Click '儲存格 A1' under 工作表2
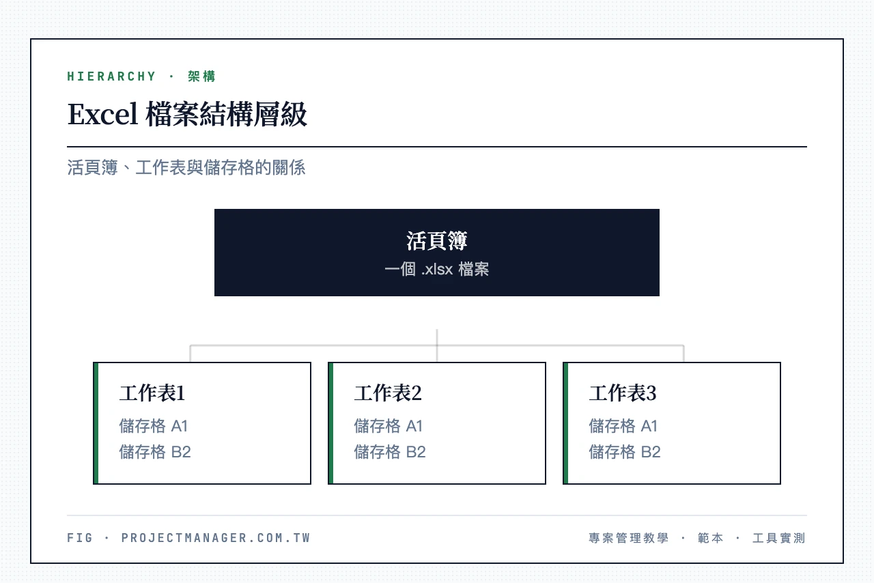Viewport: 874px width, 583px height. coord(389,426)
